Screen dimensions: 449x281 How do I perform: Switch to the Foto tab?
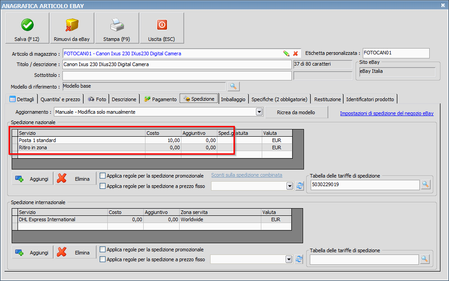point(97,99)
